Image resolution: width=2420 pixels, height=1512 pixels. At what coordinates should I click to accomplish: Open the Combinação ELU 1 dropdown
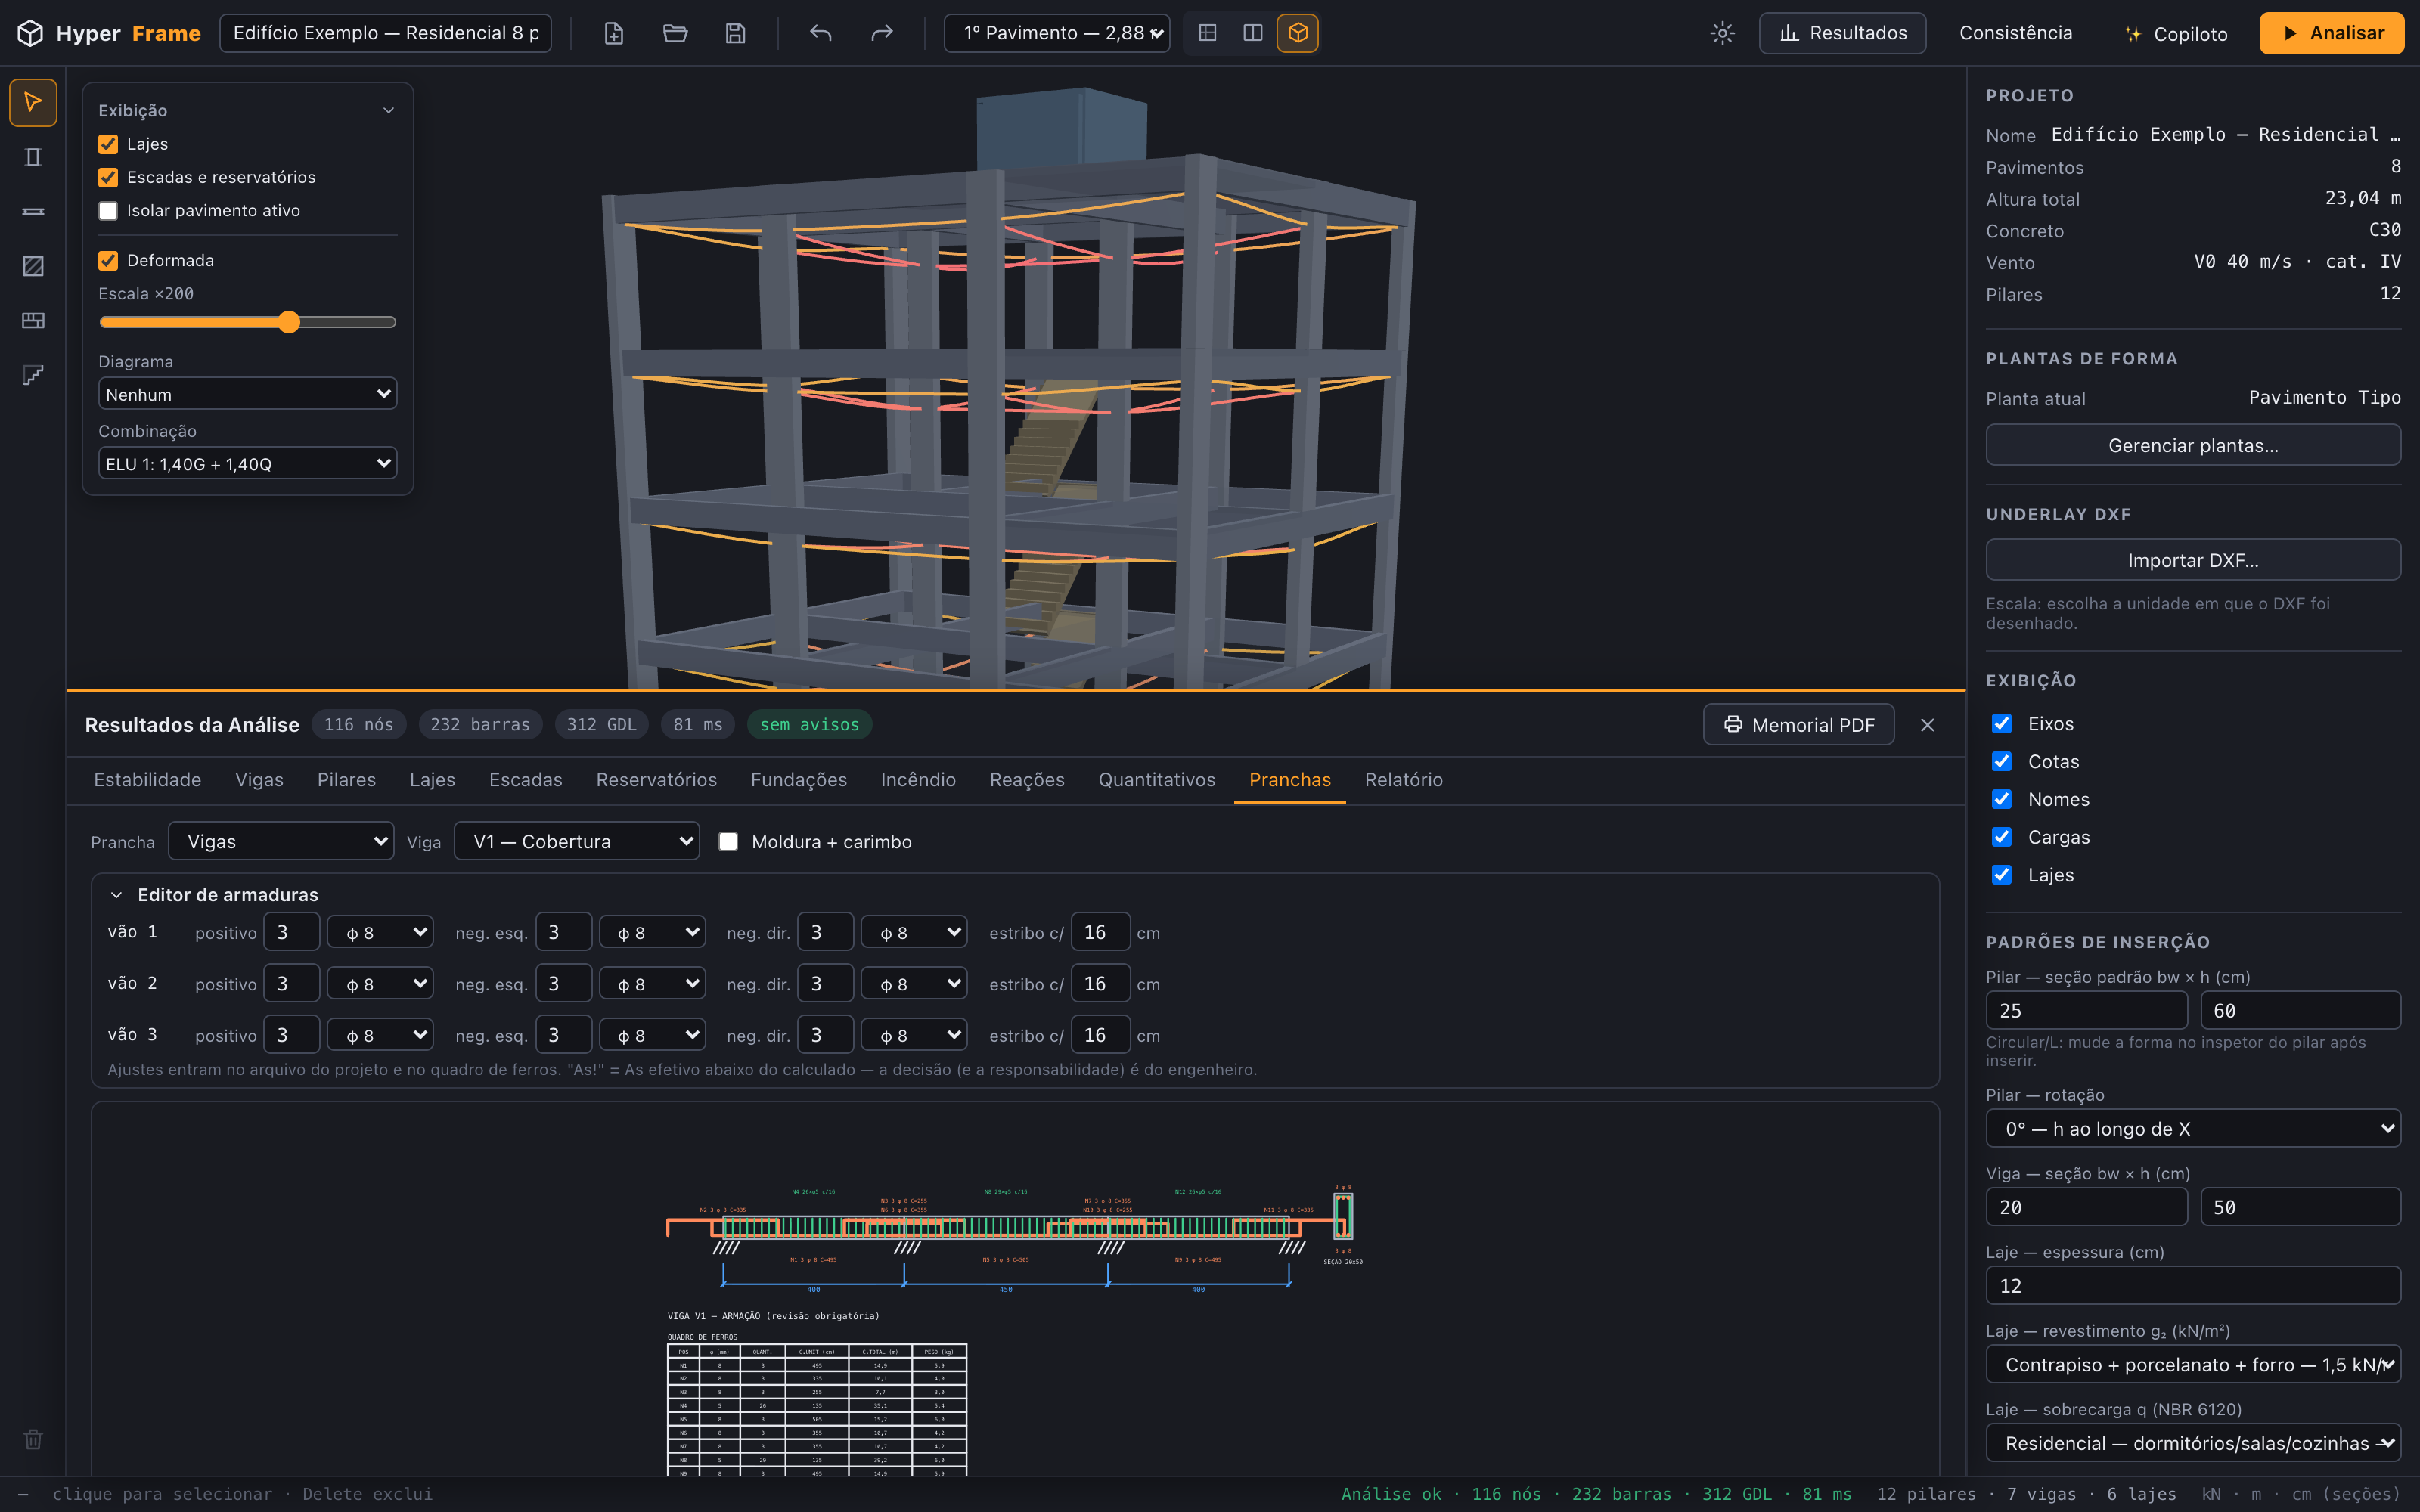[x=247, y=464]
